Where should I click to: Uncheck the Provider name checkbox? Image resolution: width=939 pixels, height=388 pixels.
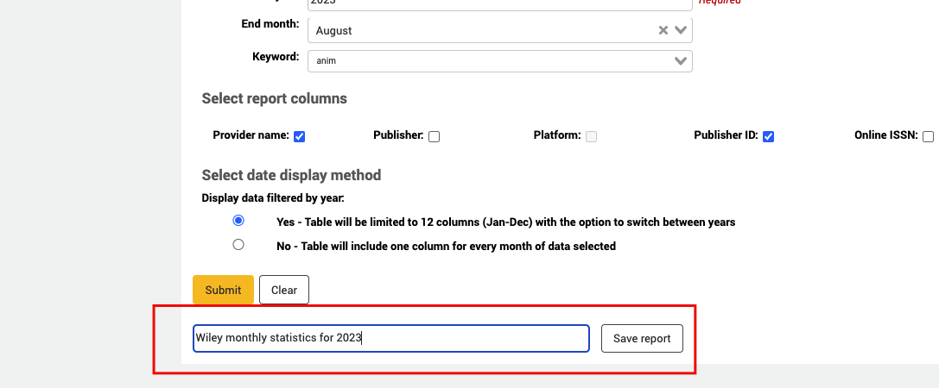tap(300, 136)
